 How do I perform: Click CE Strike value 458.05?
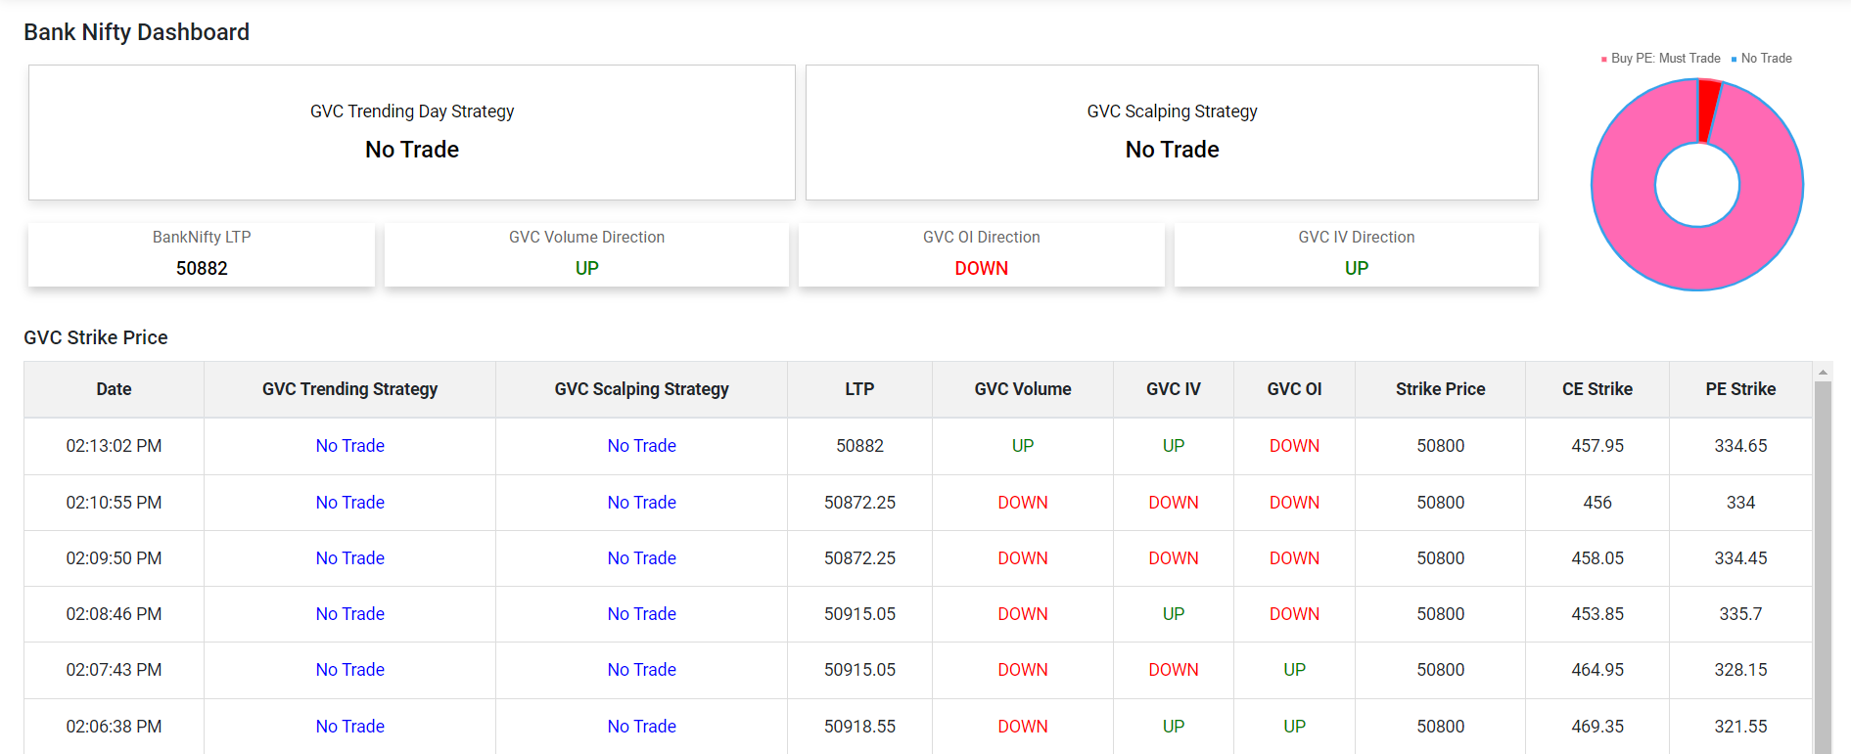pos(1597,558)
